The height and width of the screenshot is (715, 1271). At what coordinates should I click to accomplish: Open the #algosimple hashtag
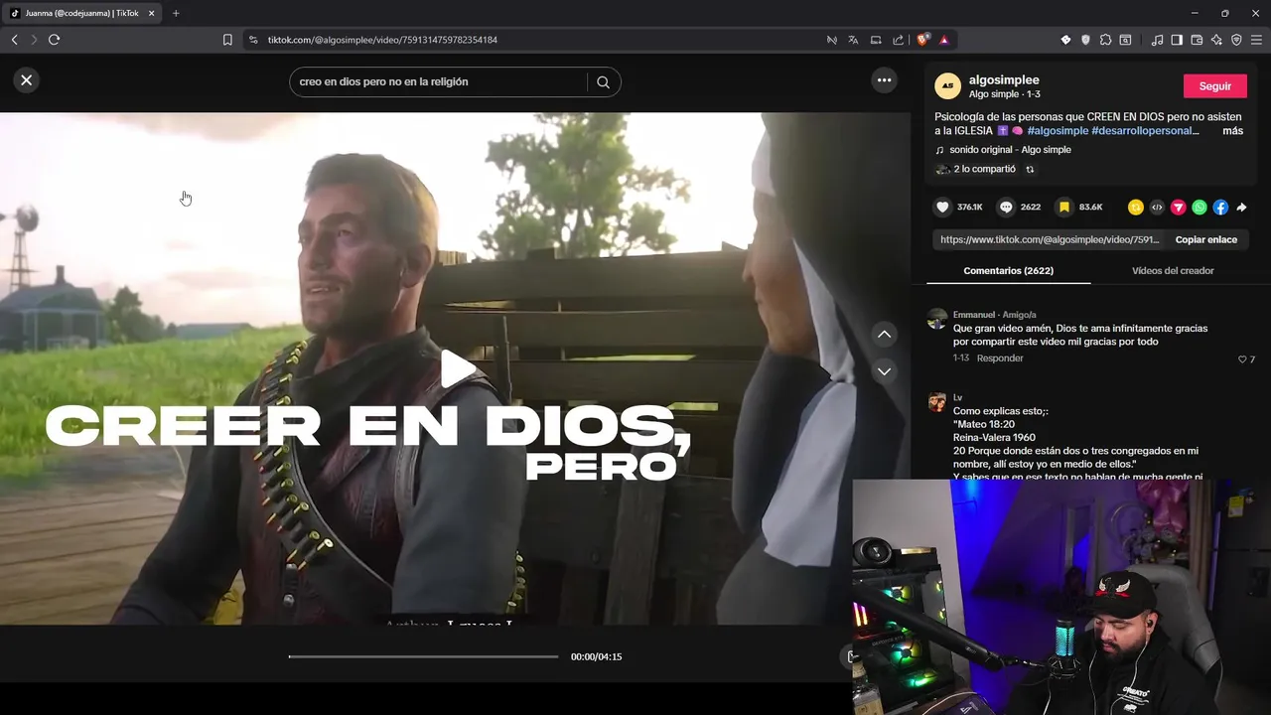[1058, 131]
